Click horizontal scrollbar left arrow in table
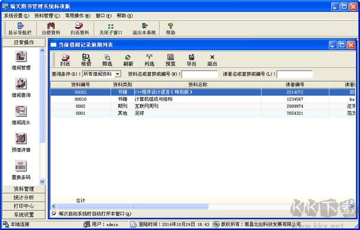The image size is (360, 230). (54, 207)
